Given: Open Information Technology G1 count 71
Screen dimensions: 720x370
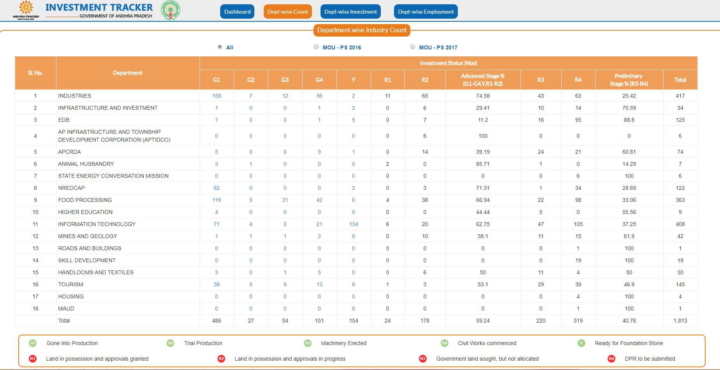Looking at the screenshot, I should [217, 224].
